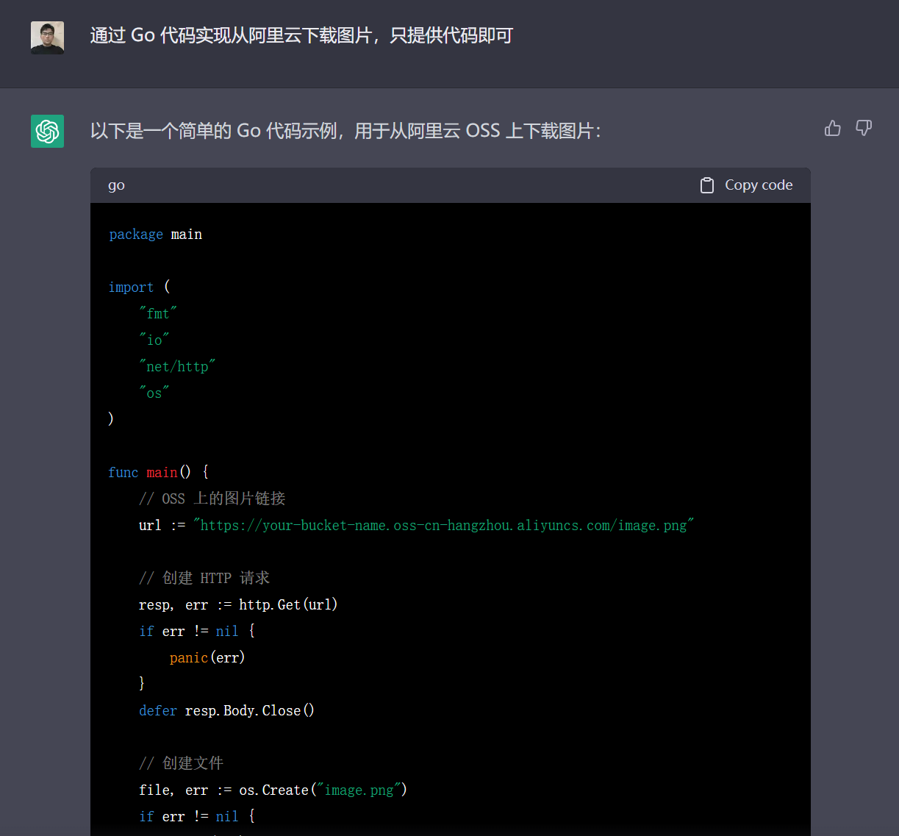The image size is (899, 836).
Task: Click the 'file, err := os.Create' line
Action: pos(273,790)
